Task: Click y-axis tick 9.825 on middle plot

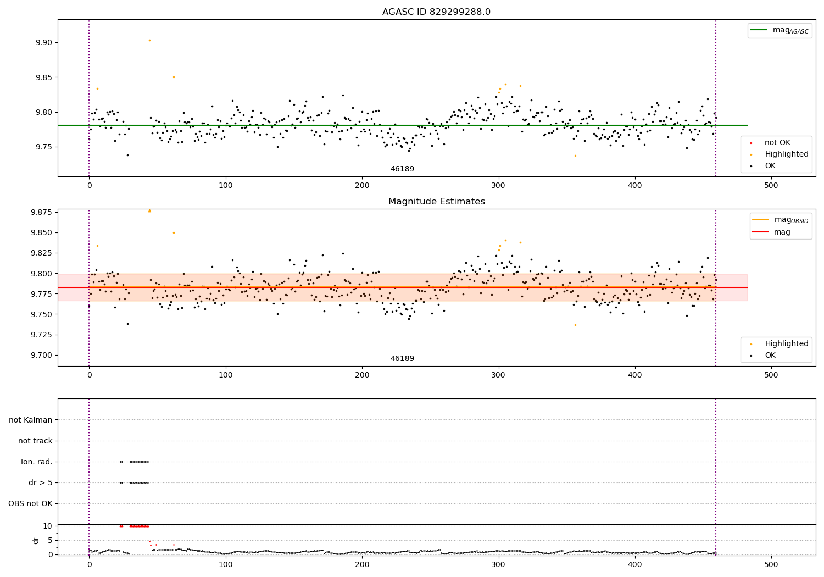Action: (41, 253)
